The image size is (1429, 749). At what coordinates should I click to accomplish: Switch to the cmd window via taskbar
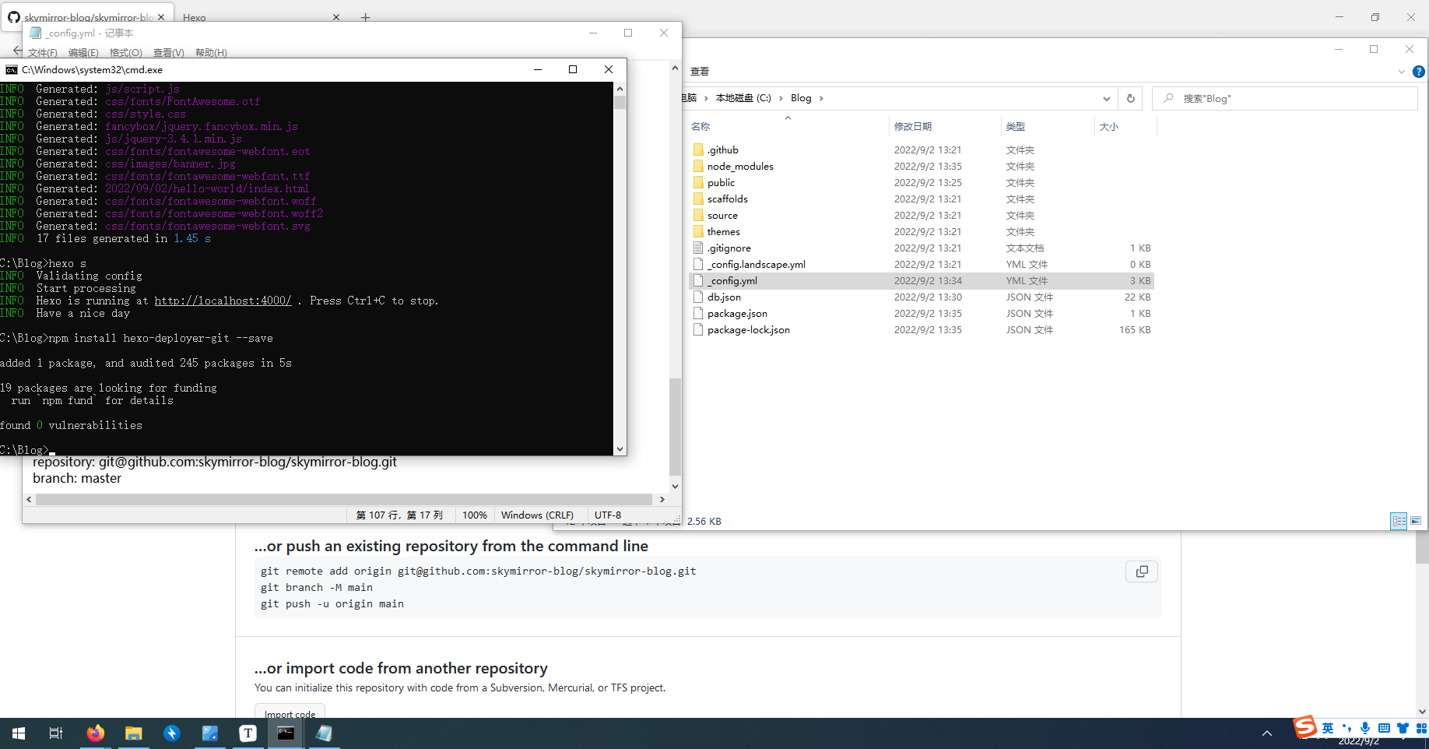(x=286, y=733)
